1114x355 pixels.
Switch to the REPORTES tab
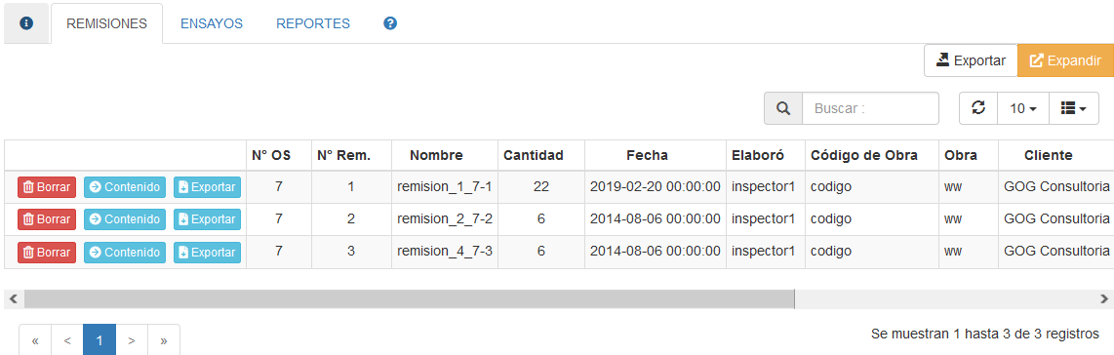[313, 23]
